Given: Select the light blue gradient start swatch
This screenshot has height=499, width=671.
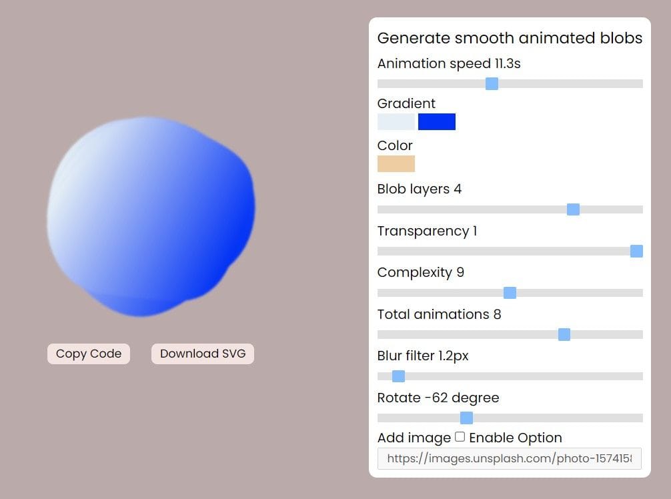Looking at the screenshot, I should [396, 121].
